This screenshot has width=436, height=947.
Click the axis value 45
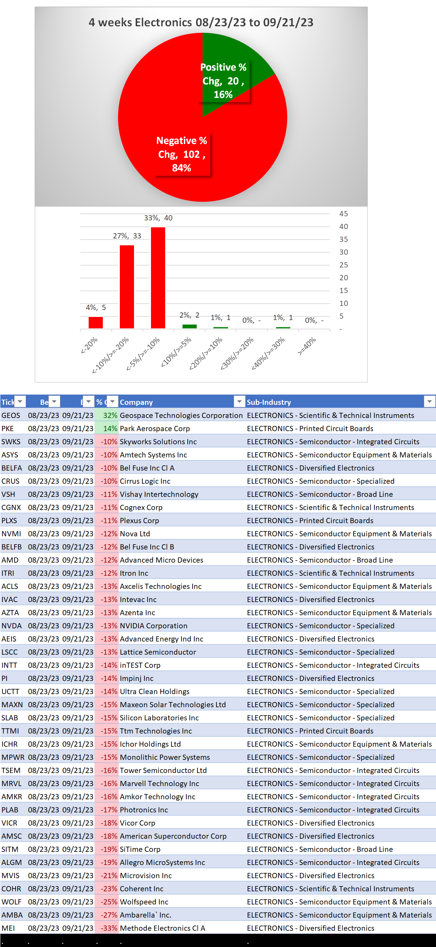[x=344, y=213]
